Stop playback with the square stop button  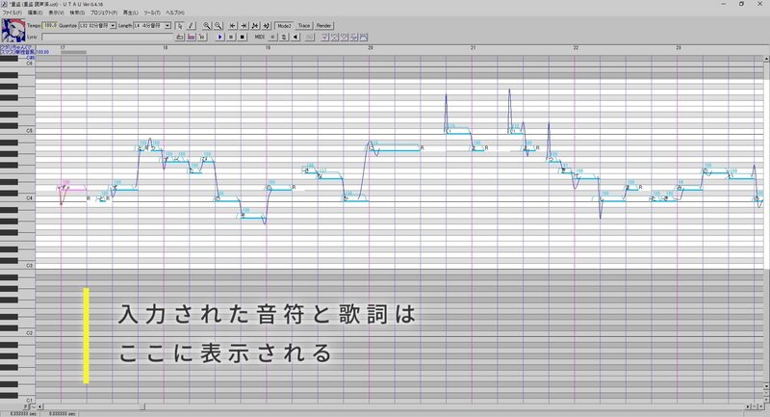(243, 38)
